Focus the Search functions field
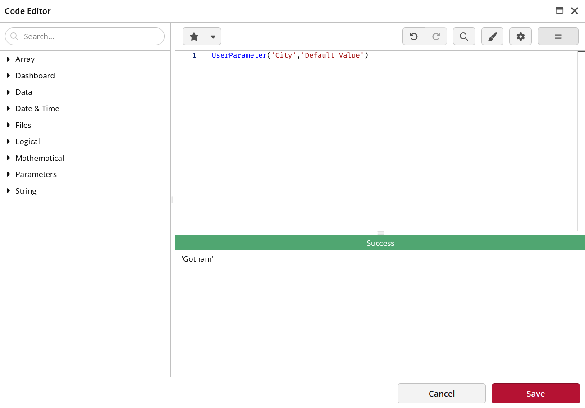 tap(85, 36)
